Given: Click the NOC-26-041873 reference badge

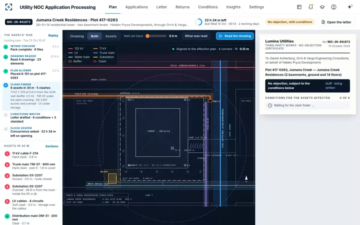Looking at the screenshot, I should (19, 22).
